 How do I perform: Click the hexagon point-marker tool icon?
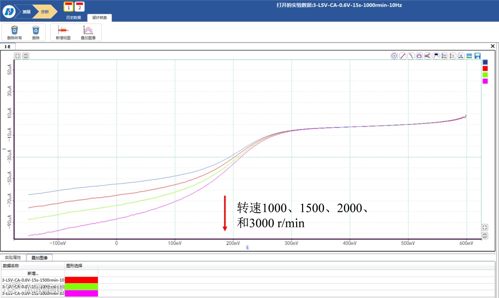394,56
